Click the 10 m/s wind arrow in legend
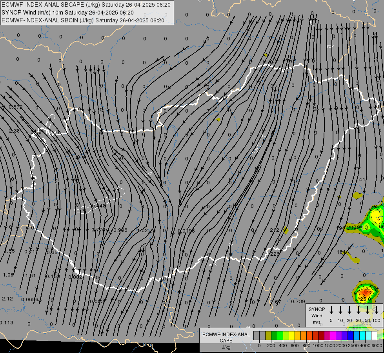 click(340, 310)
